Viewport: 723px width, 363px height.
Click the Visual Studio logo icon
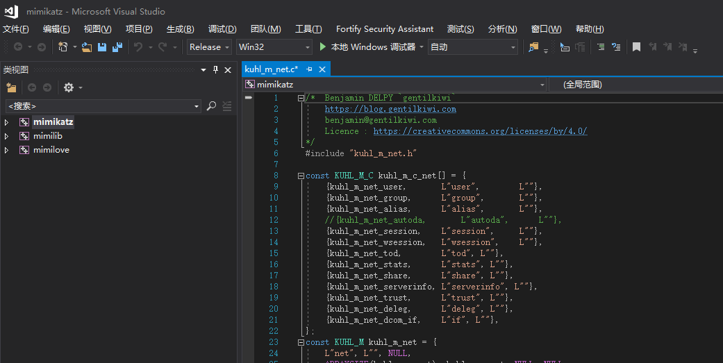(11, 11)
